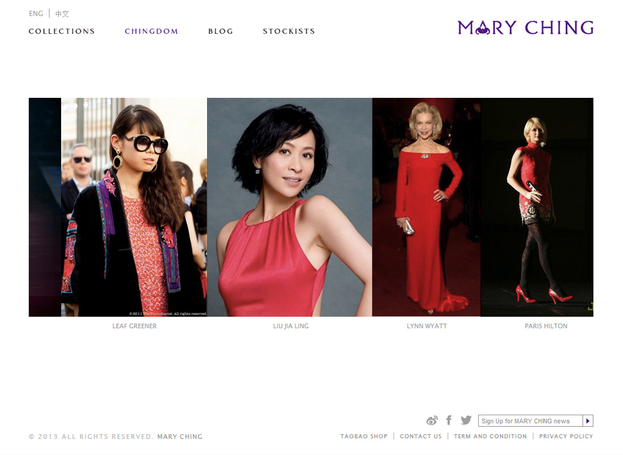Open the BLOG page
This screenshot has width=623, height=455.
(x=221, y=31)
